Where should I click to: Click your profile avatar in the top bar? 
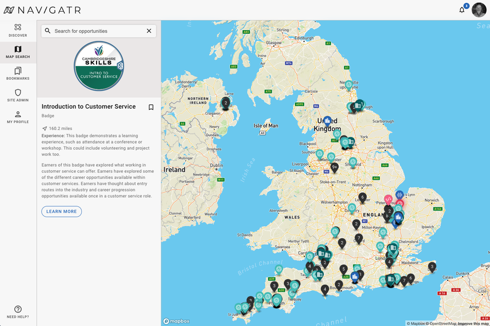pyautogui.click(x=479, y=10)
